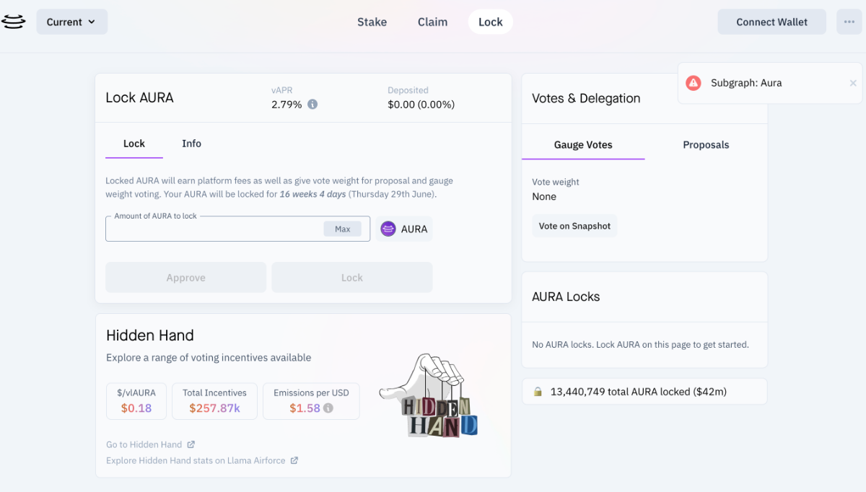Viewport: 866px width, 492px height.
Task: Click the $/vlAURA $0.18 stat
Action: tap(136, 400)
